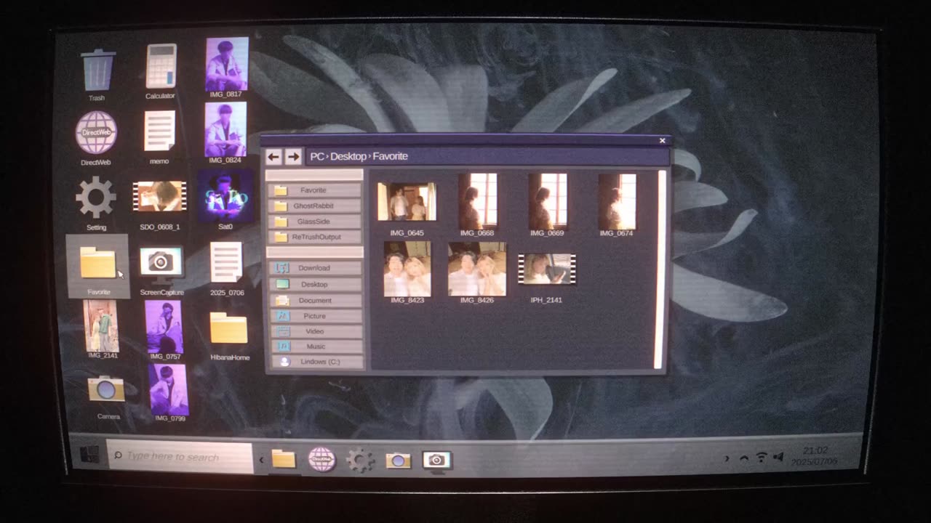Select the IMG_0645 photo thumbnail
931x523 pixels.
click(407, 202)
